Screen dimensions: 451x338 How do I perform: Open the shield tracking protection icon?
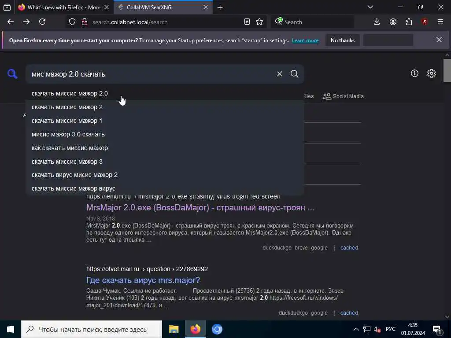(72, 22)
